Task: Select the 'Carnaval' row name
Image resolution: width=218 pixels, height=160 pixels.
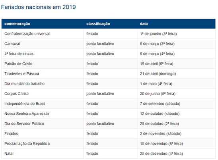Action: click(12, 44)
